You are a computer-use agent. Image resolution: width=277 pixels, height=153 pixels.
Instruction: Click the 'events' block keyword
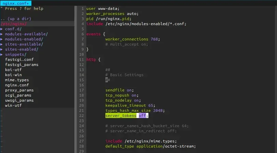tap(93, 34)
